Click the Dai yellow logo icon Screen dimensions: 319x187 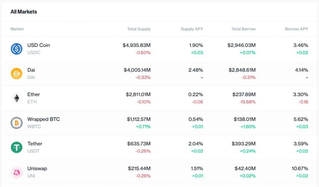(17, 73)
